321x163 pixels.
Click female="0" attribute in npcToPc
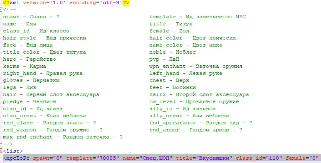[x=302, y=158]
